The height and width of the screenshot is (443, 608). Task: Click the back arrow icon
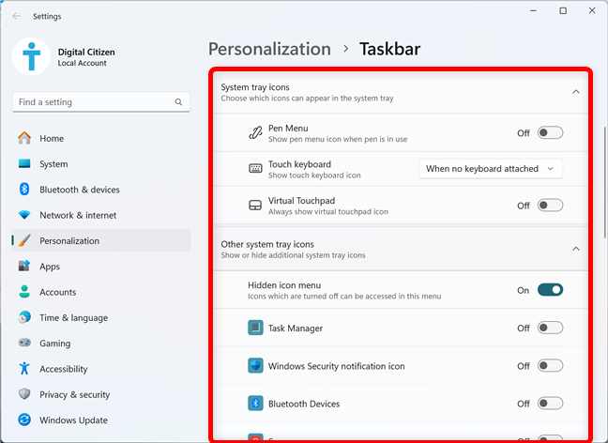16,16
